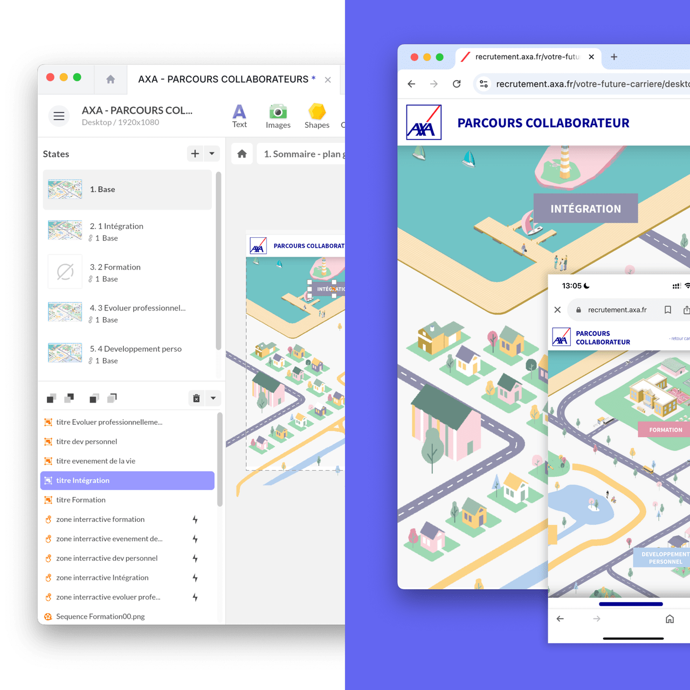Select the '2. 1 Intégration' state

pos(127,231)
